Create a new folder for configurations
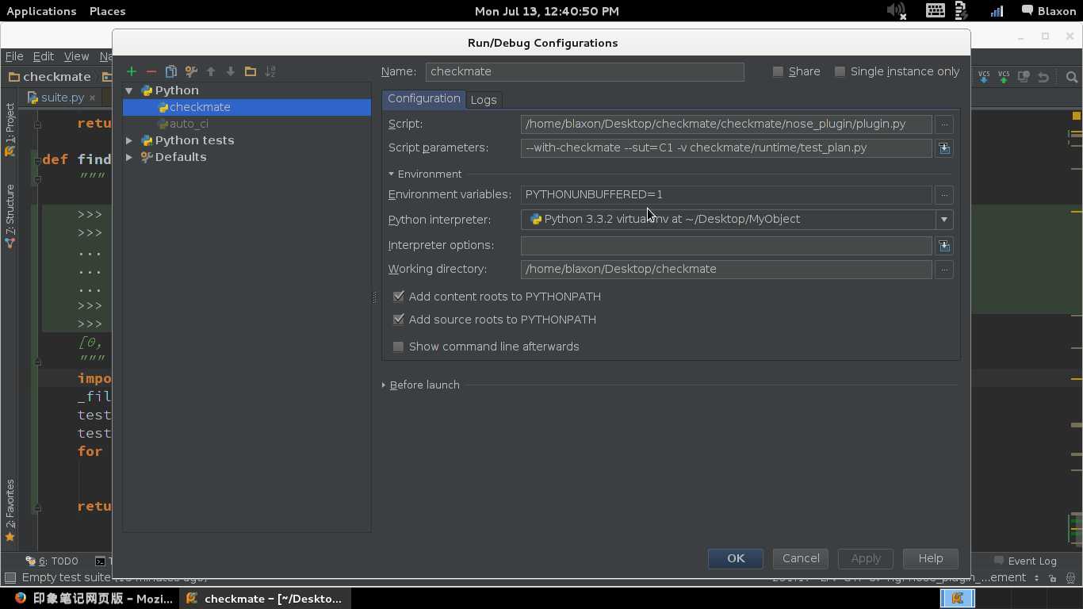This screenshot has width=1083, height=609. click(251, 71)
